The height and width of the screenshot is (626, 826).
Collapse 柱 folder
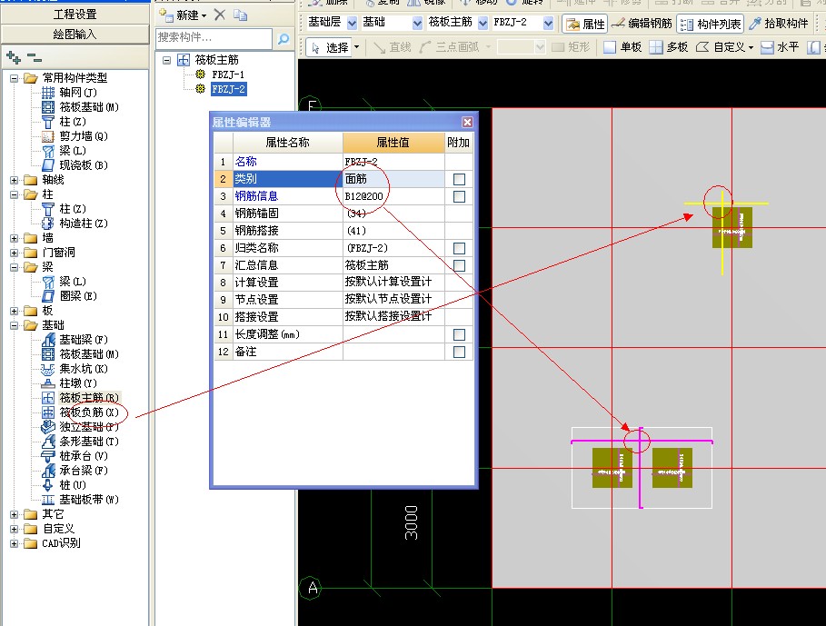15,194
